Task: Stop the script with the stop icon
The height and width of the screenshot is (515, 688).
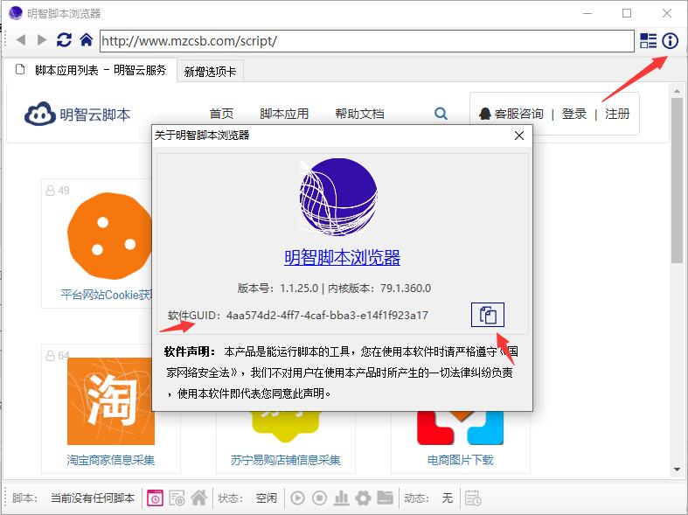Action: 319,498
